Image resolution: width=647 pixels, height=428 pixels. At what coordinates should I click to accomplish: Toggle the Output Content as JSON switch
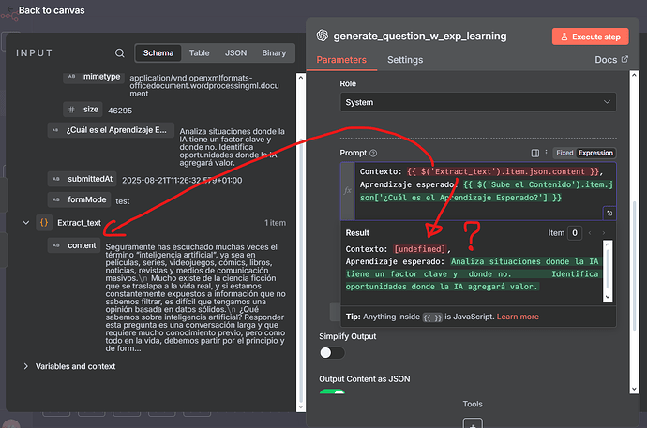[332, 391]
